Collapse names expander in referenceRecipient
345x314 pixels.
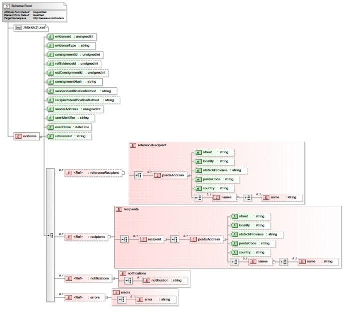(x=238, y=198)
